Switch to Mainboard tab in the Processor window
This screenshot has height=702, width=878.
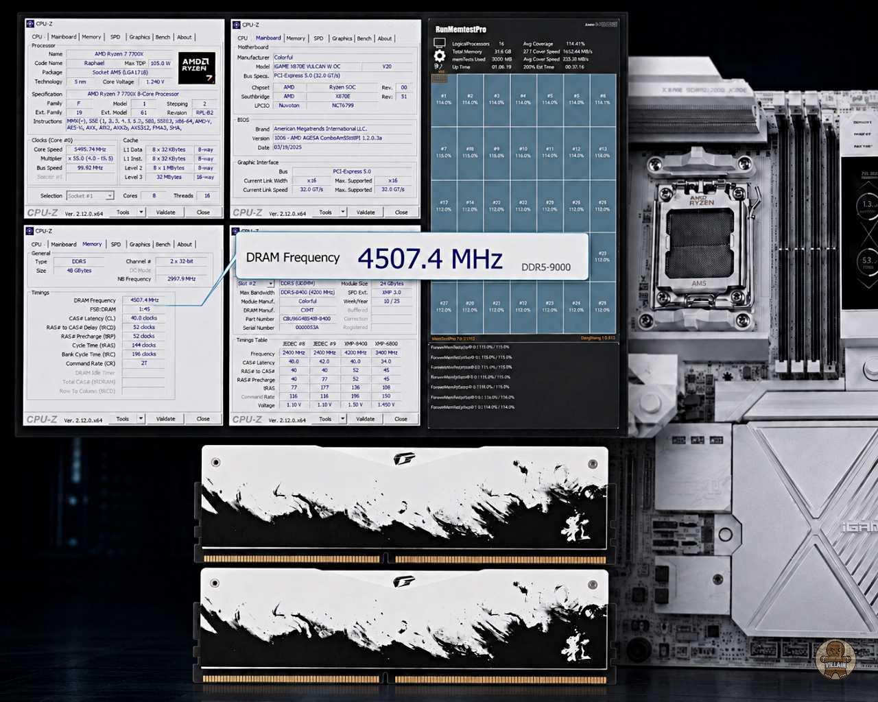tap(64, 37)
